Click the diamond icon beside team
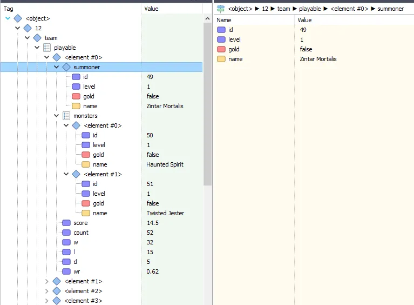 (37, 38)
